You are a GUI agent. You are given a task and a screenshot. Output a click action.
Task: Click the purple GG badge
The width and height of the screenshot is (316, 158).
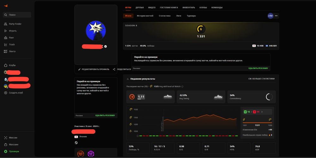[x=91, y=154]
